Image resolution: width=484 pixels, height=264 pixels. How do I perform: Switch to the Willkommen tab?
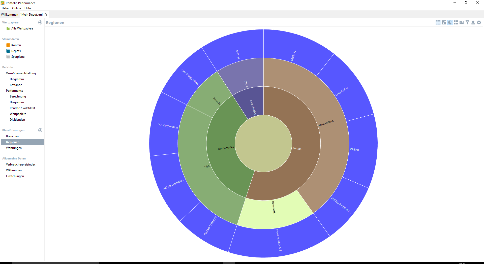[x=10, y=14]
